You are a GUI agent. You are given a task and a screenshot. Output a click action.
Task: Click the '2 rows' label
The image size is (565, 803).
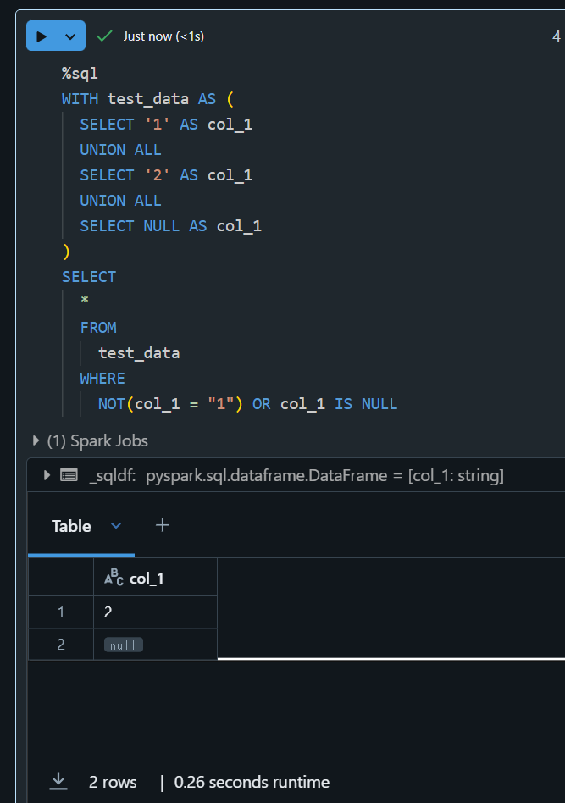113,781
